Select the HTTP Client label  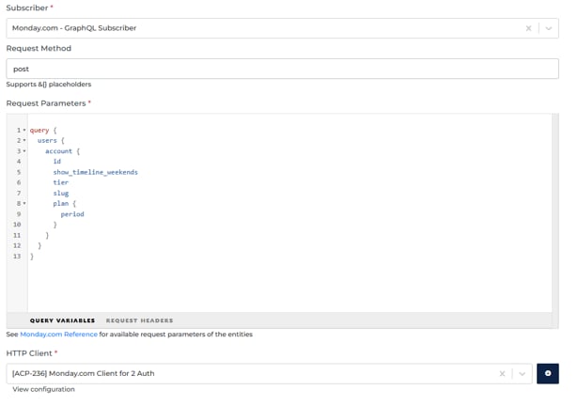click(29, 353)
